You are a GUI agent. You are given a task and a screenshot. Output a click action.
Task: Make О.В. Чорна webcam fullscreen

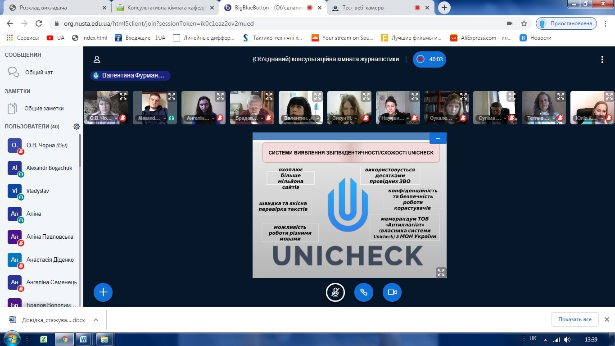pyautogui.click(x=123, y=96)
